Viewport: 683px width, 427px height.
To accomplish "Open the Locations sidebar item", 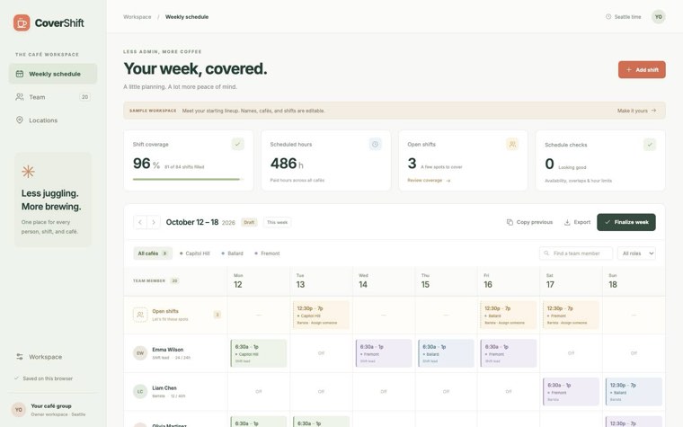I will (x=53, y=120).
